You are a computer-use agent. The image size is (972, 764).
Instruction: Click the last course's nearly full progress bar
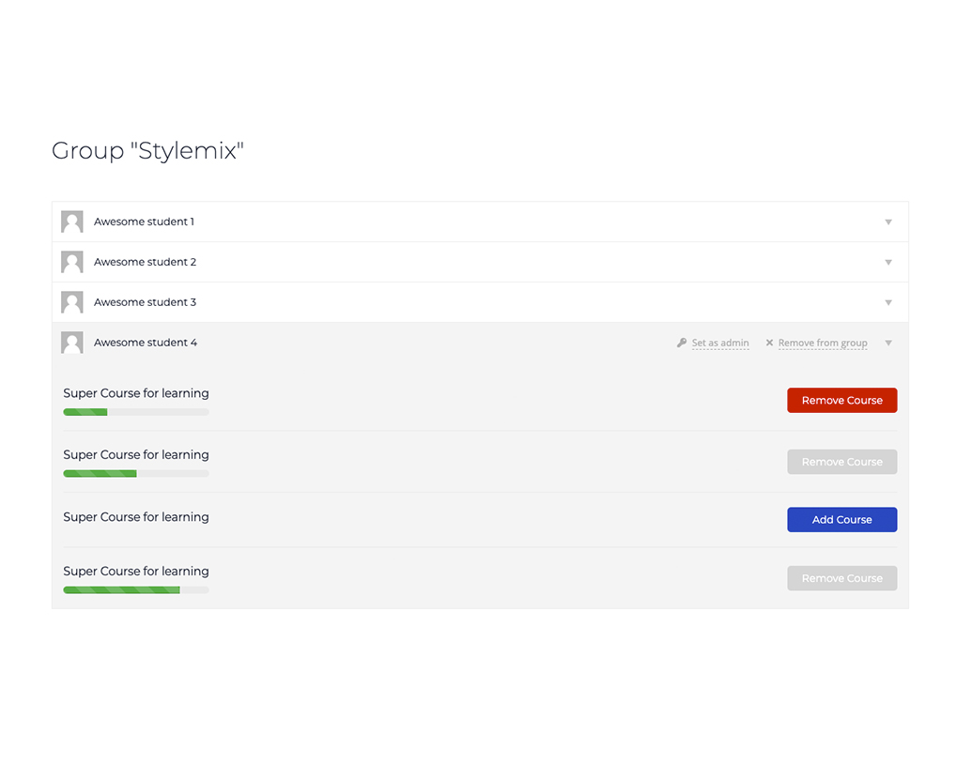click(135, 590)
